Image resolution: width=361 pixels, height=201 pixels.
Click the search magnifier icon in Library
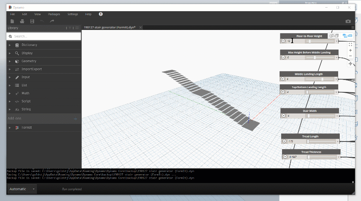pyautogui.click(x=10, y=36)
